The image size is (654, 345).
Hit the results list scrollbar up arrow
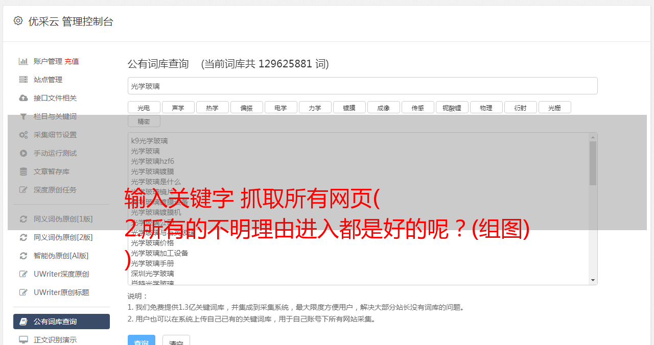593,137
